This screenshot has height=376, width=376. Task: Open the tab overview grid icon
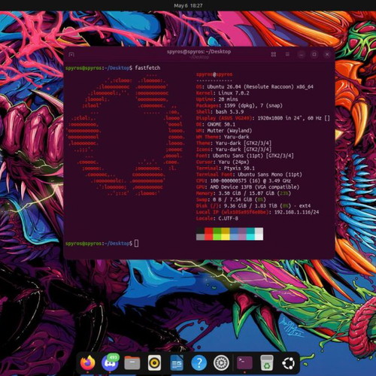pos(274,54)
